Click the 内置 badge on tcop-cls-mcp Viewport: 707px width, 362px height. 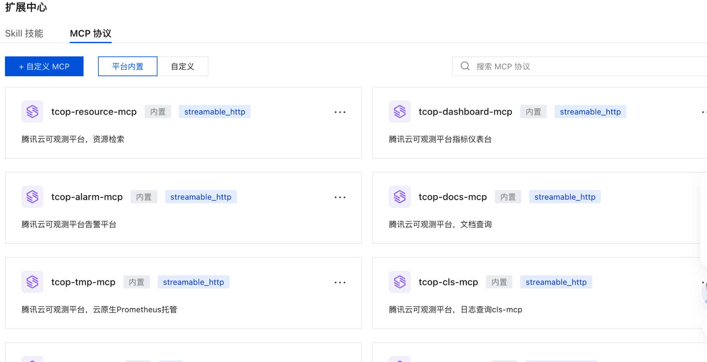(x=499, y=282)
